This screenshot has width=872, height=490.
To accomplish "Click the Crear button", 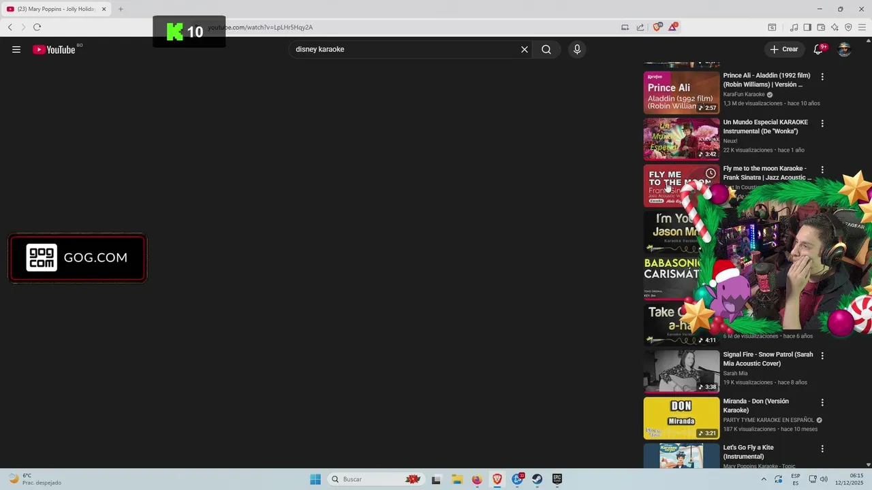I will click(784, 49).
